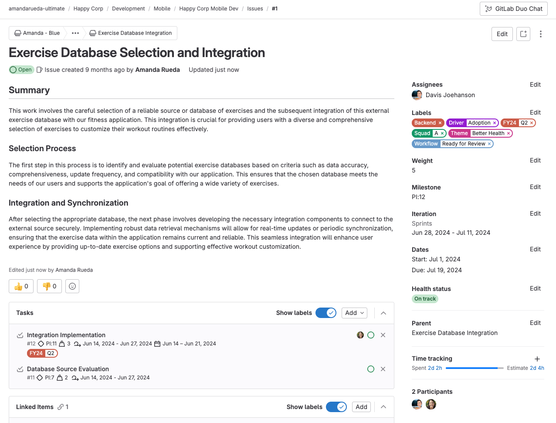Open the Integration Implementation task
Screen dimensions: 556x423
66,335
